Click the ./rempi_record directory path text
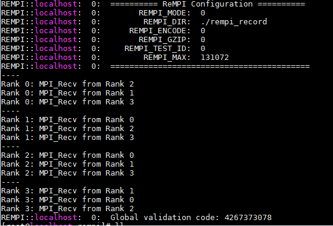This screenshot has height=226, width=333. (x=234, y=22)
